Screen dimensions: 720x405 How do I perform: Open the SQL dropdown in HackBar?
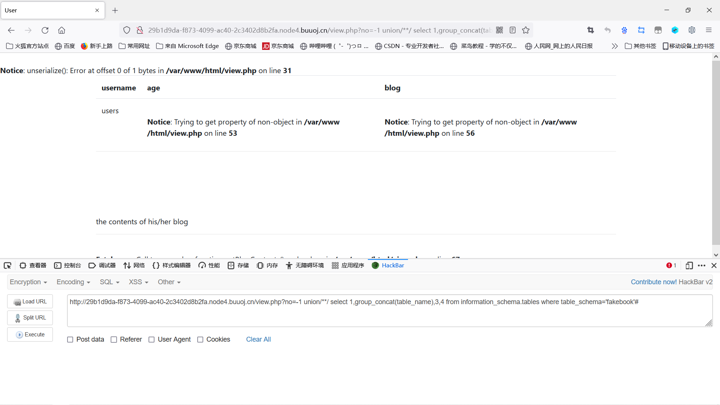point(109,282)
